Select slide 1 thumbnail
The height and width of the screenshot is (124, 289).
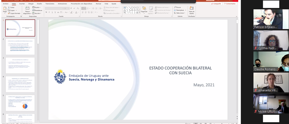[x=20, y=28]
